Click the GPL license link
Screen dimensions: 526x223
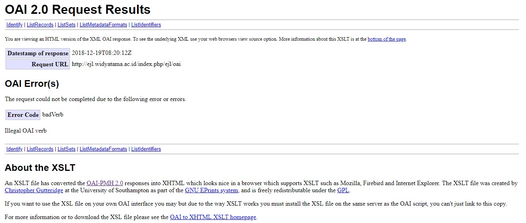pyautogui.click(x=343, y=190)
